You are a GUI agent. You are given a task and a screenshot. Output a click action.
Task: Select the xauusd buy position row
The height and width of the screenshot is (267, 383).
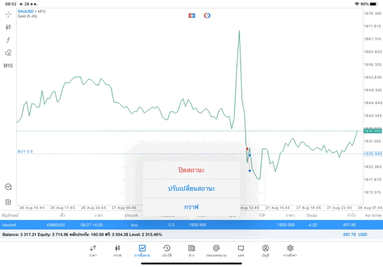tap(180, 225)
